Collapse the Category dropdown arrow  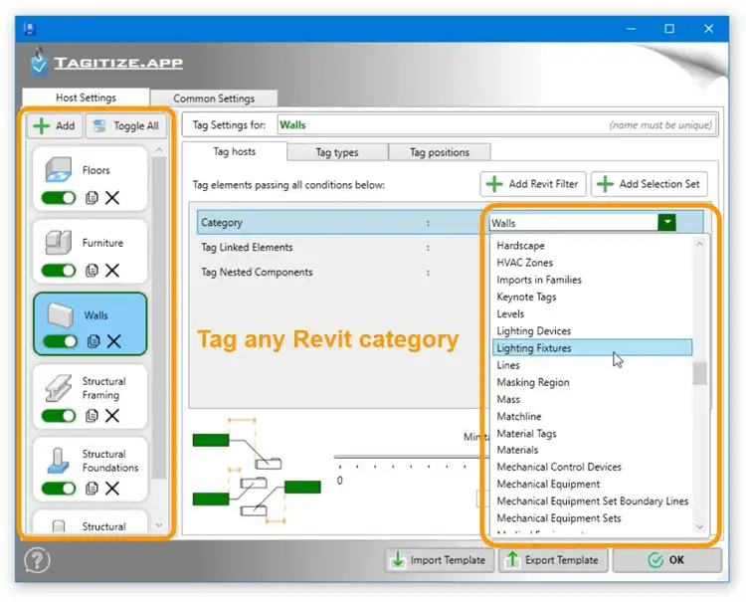(x=667, y=223)
